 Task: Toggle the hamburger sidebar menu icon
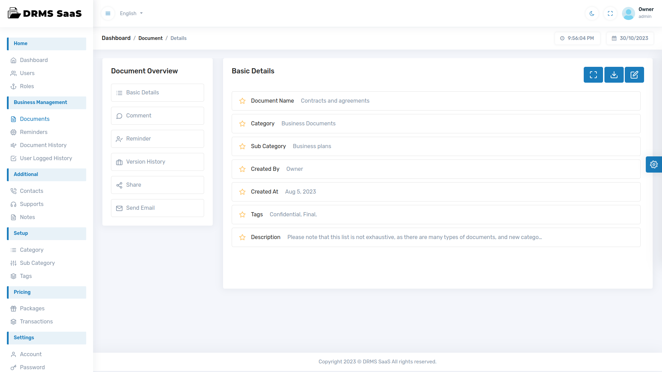point(108,13)
